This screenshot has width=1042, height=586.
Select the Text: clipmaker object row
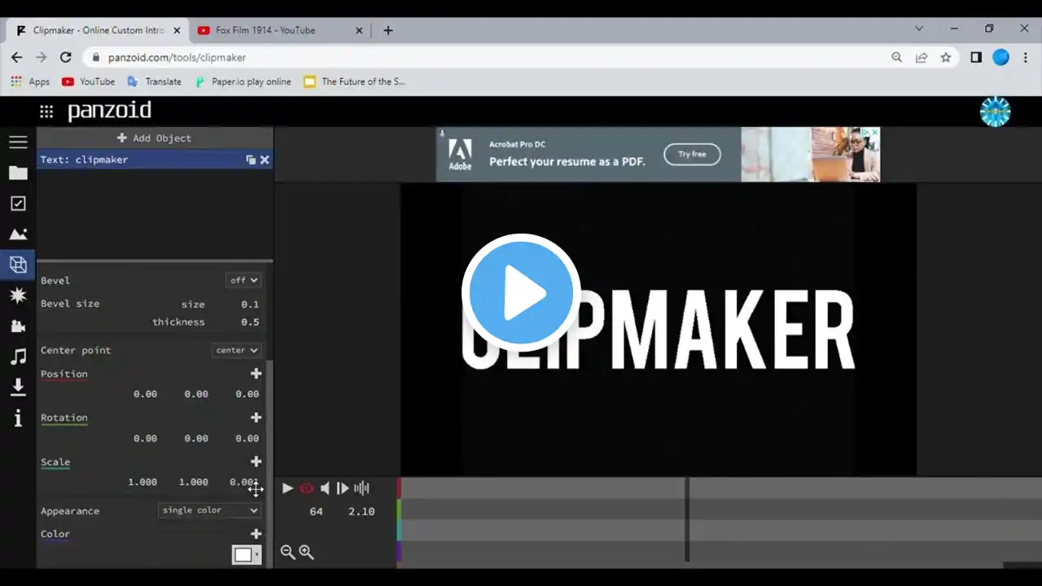pyautogui.click(x=155, y=160)
